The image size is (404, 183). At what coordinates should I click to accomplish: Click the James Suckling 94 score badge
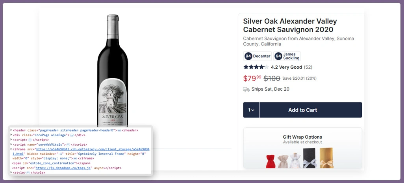pyautogui.click(x=287, y=56)
